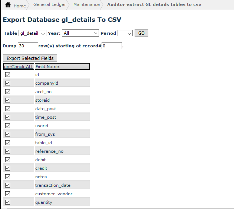Uncheck the id field checkbox
This screenshot has width=234, height=209.
[7, 75]
